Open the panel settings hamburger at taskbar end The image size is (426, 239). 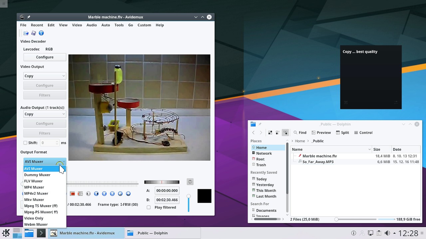[x=423, y=233]
